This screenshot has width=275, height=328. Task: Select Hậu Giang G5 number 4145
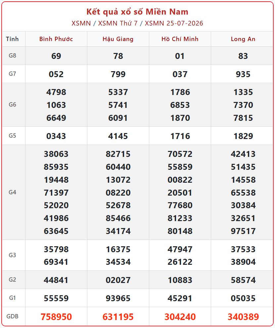click(118, 136)
